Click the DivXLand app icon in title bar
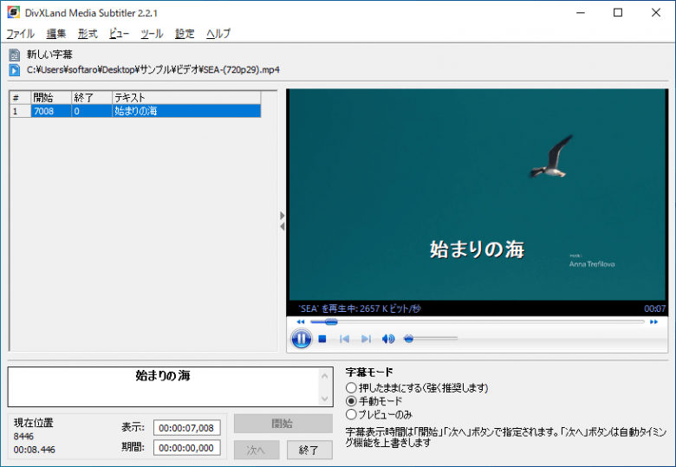Screen dimensions: 676x467 click(x=13, y=12)
